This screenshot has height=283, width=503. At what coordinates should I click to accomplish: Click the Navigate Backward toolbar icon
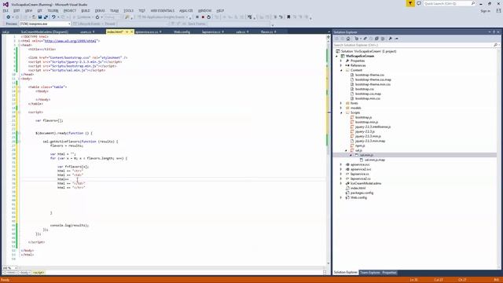tap(9, 17)
